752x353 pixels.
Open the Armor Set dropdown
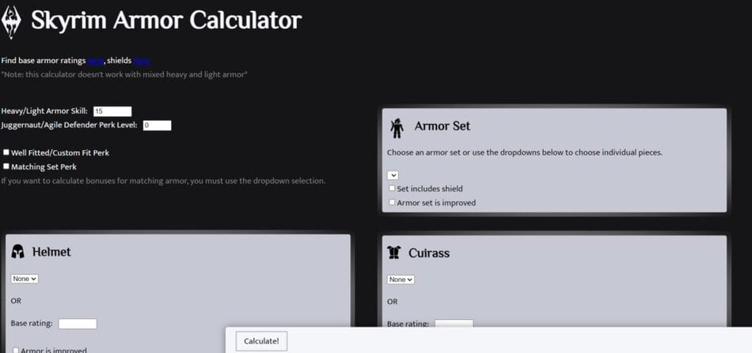[x=393, y=175]
